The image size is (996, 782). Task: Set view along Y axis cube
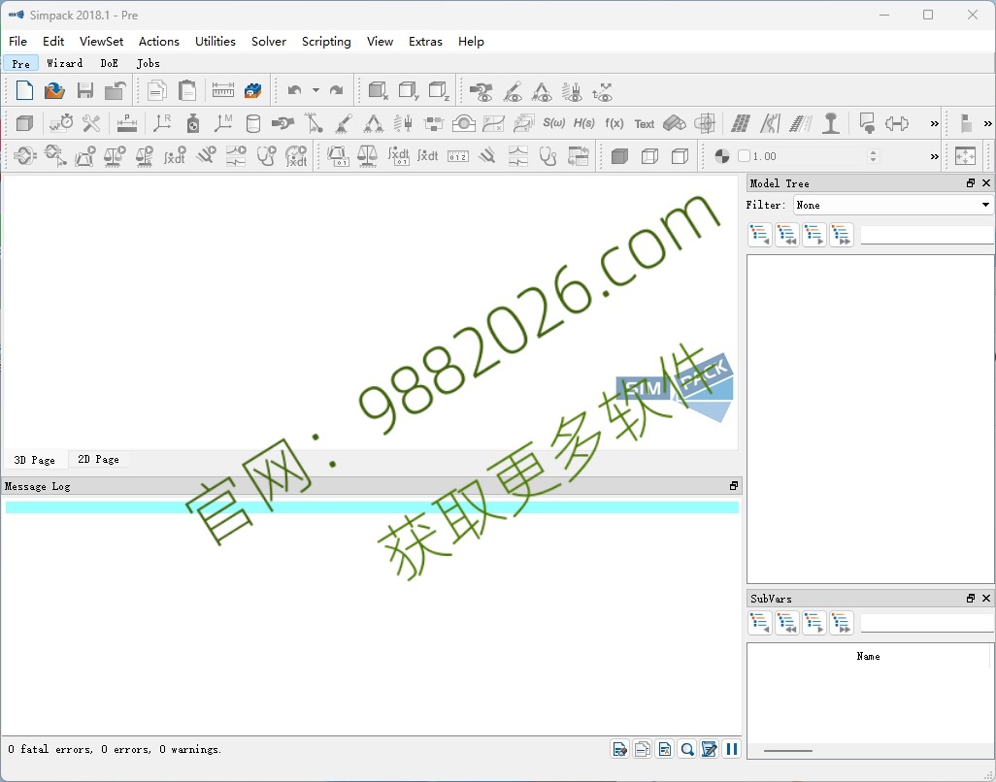point(409,91)
